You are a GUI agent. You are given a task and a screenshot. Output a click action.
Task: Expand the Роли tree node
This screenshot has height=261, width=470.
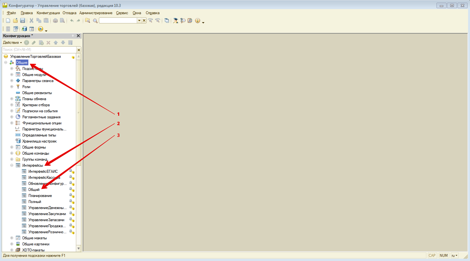12,87
